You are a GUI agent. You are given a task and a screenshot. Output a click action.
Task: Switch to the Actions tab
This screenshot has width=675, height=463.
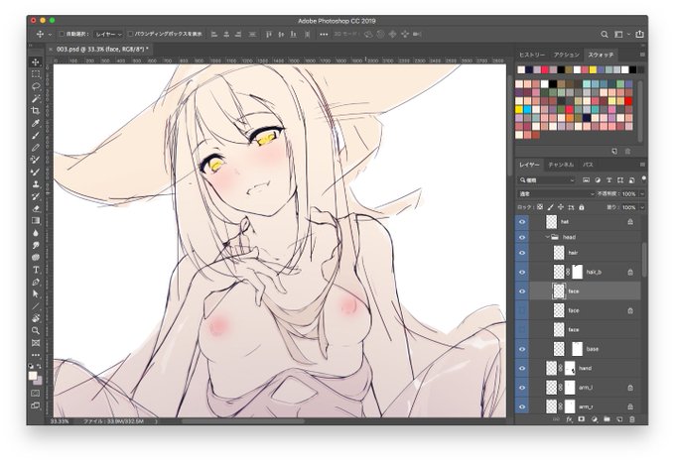point(567,56)
